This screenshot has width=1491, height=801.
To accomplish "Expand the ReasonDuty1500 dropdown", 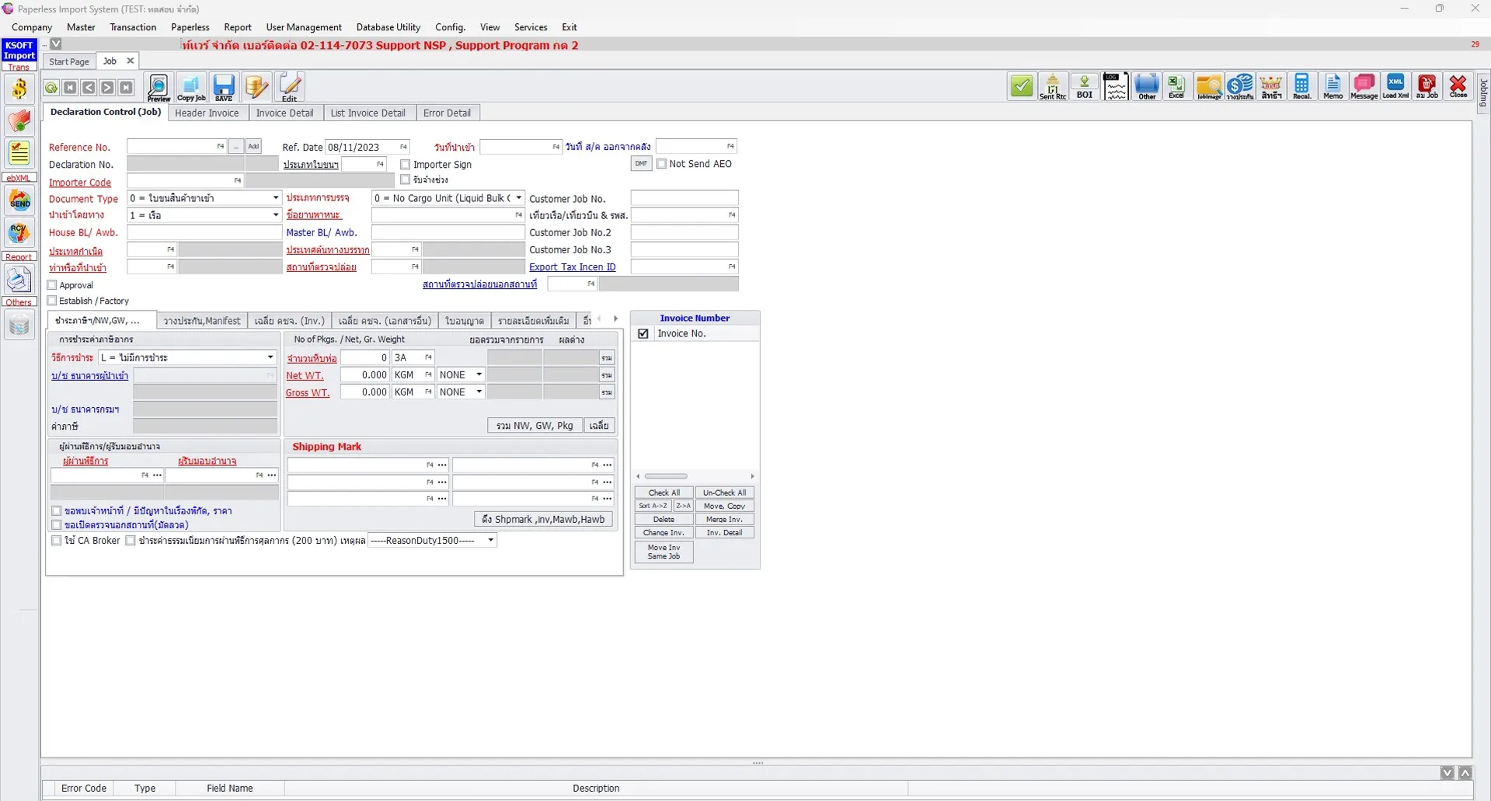I will [489, 540].
